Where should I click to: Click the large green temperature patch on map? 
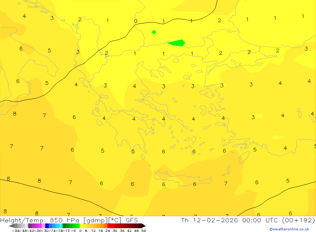coord(177,43)
